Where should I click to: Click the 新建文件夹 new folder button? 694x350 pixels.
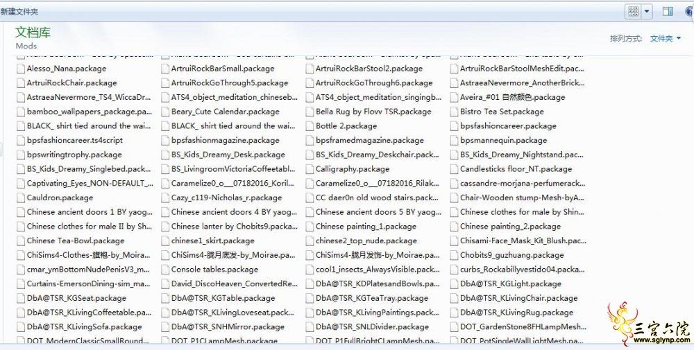[19, 12]
